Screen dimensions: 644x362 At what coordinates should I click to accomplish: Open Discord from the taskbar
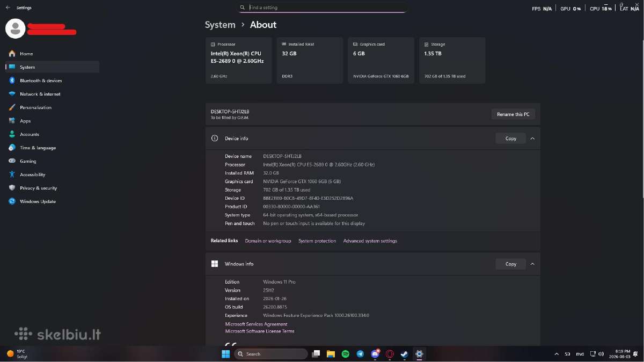pyautogui.click(x=375, y=354)
